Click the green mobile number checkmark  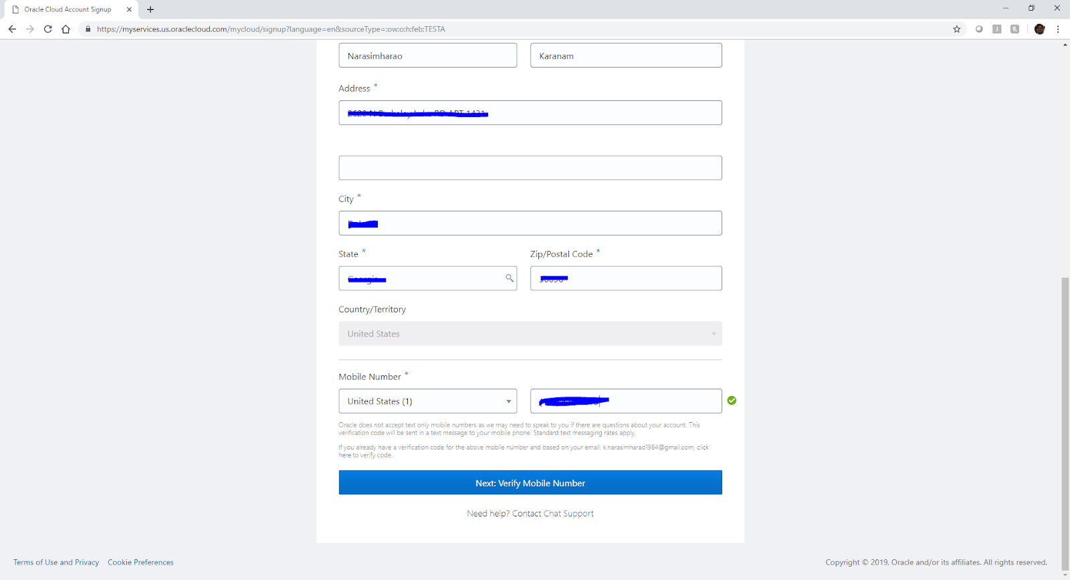coord(732,401)
